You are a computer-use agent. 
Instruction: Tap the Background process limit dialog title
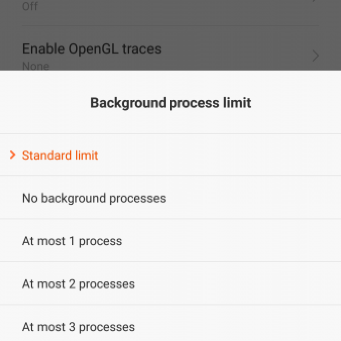coord(170,103)
